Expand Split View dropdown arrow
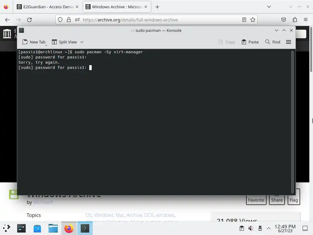Screen dimensions: 313x235 click(82, 42)
